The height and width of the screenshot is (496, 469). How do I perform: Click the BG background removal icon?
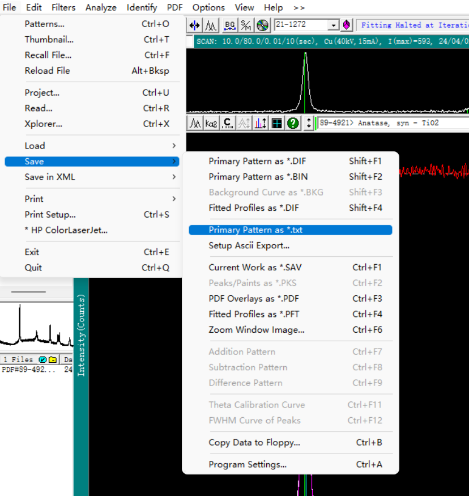pyautogui.click(x=230, y=26)
